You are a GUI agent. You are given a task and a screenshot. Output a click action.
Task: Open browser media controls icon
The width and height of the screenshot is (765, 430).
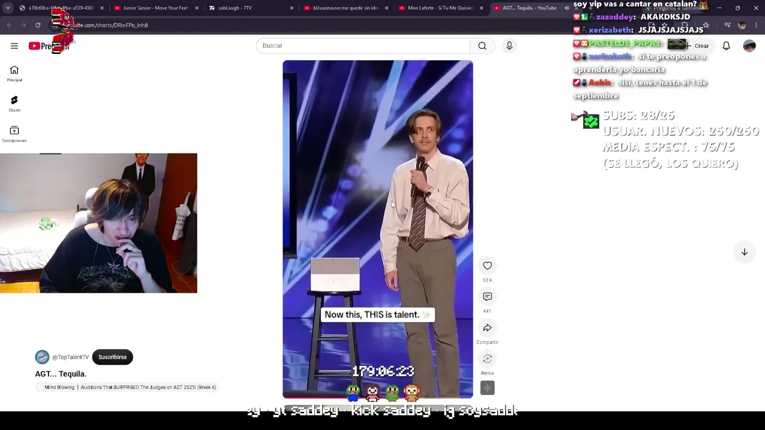(x=727, y=25)
